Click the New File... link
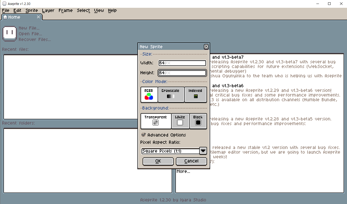This screenshot has width=347, height=204. coord(29,28)
